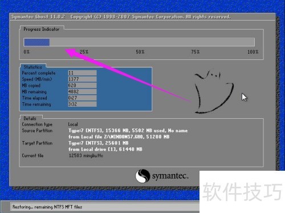Click the 'Time remaining' label
Image resolution: width=285 pixels, height=213 pixels.
tap(36, 105)
